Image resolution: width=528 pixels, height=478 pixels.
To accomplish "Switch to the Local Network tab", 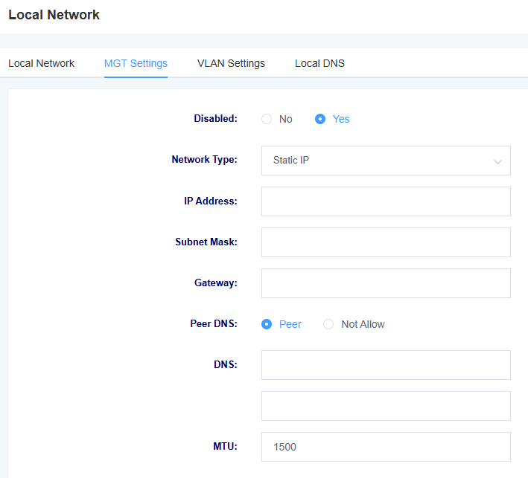I will pyautogui.click(x=42, y=63).
